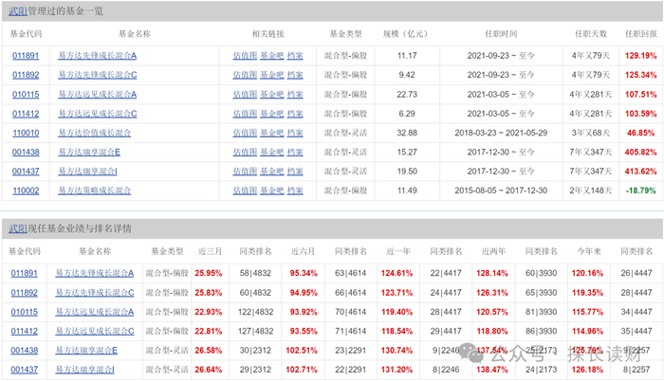Open fund code 110002 link
This screenshot has width=664, height=381.
[26, 190]
